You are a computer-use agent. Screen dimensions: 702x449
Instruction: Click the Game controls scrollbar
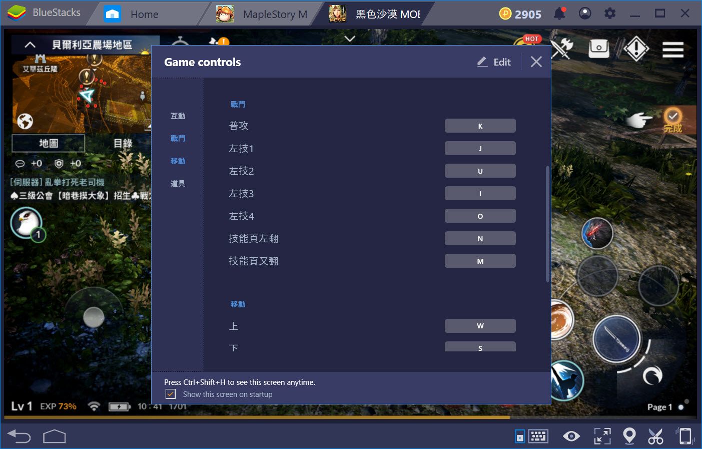coord(547,224)
